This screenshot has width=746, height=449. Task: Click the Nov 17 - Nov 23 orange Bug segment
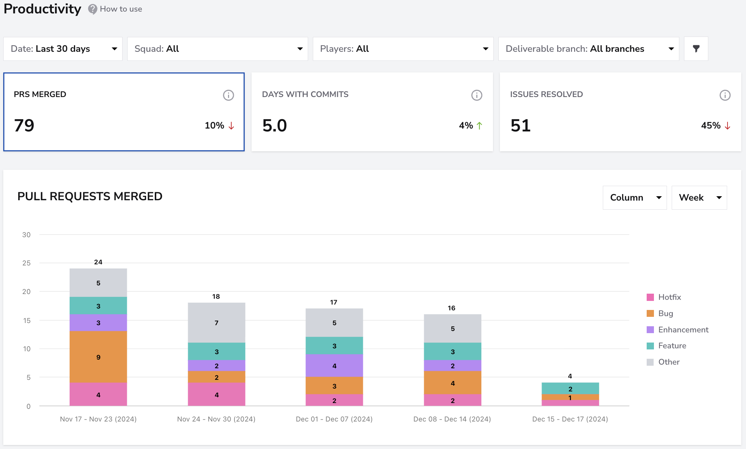point(98,357)
